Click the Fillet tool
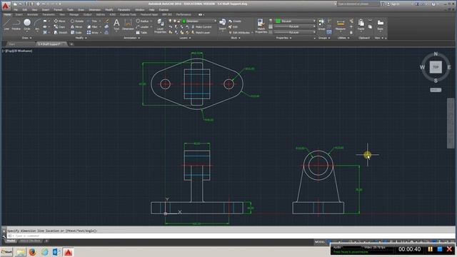Image resolution: width=457 pixels, height=257 pixels. pyautogui.click(x=92, y=27)
